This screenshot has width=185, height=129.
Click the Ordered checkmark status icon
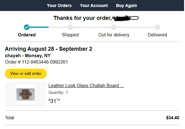click(x=27, y=27)
